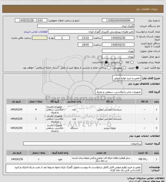
Task: Click the جزئیات اطلاعات نیاز header title
Action: point(147,9)
